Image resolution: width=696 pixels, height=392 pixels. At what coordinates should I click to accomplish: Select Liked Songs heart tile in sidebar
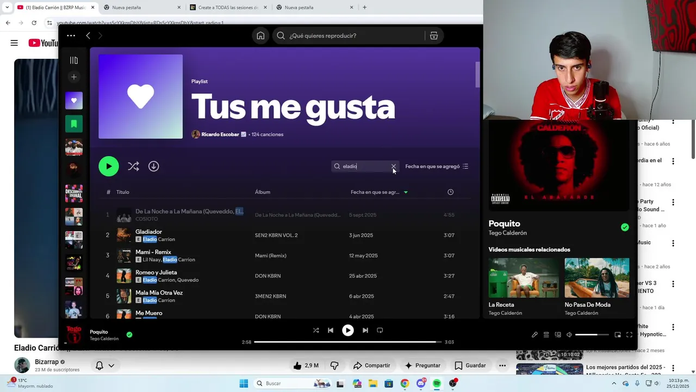[74, 100]
